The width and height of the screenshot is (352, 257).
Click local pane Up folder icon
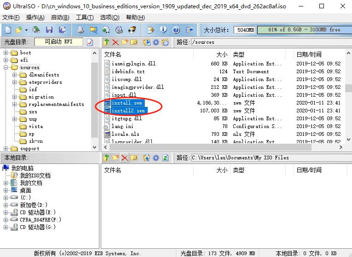[106, 158]
